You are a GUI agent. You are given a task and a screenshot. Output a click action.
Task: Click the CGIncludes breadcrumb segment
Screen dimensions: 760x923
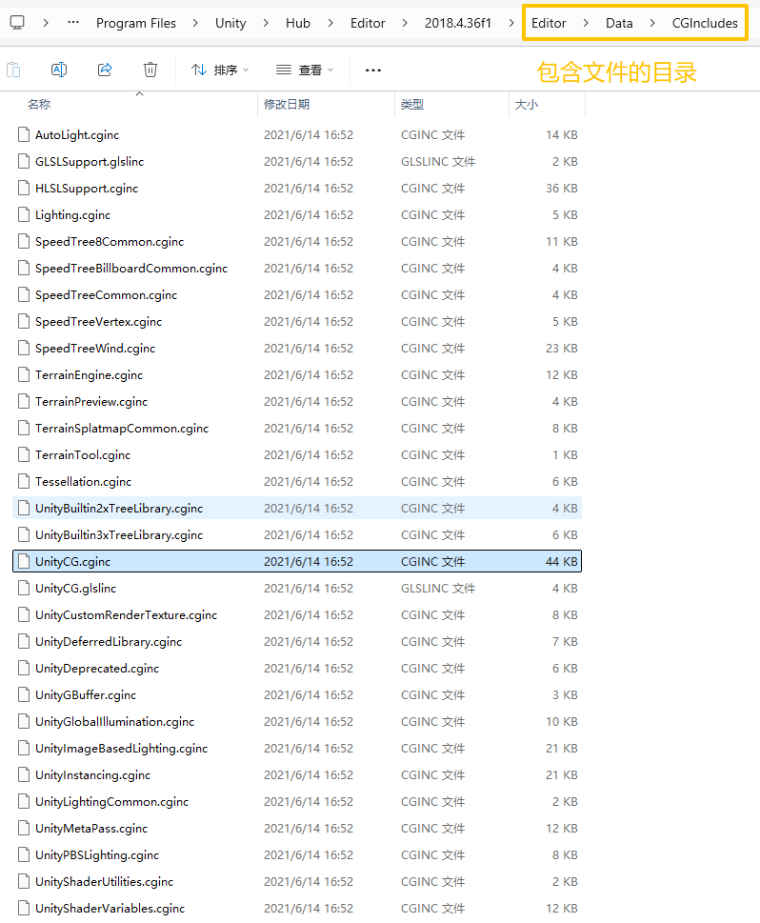pos(705,23)
